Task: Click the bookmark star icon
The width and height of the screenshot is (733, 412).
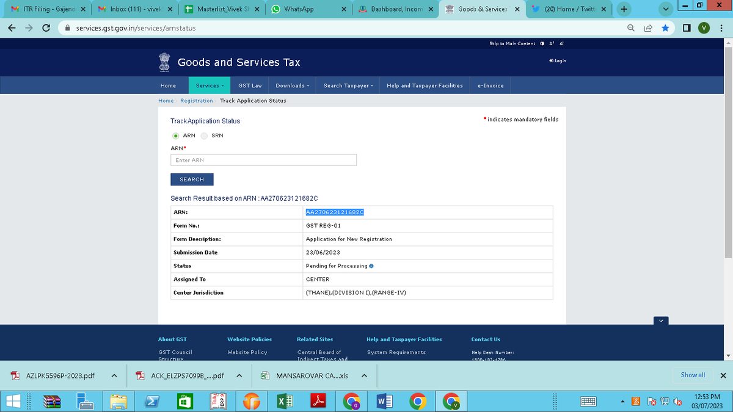Action: click(665, 28)
